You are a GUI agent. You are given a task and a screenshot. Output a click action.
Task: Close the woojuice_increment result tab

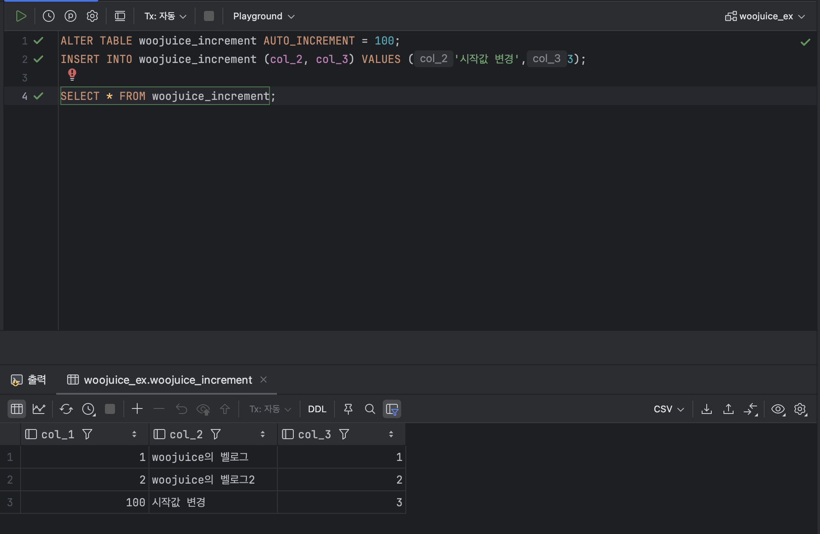(264, 380)
